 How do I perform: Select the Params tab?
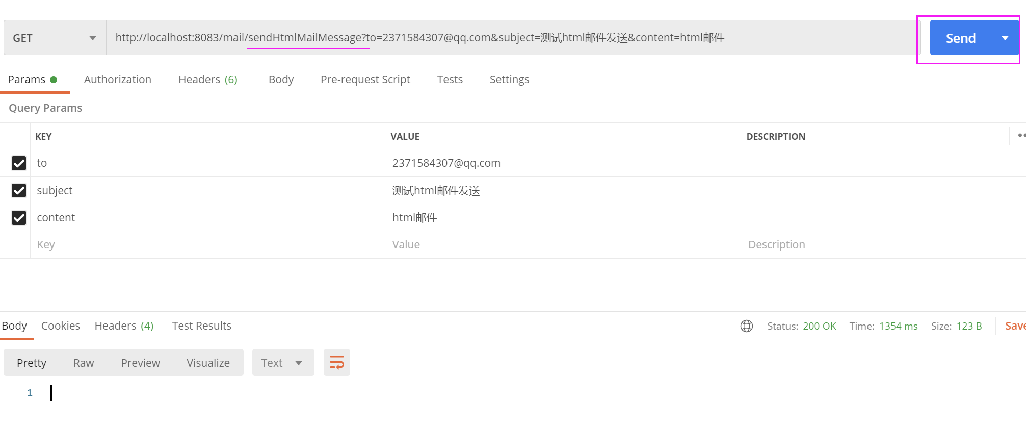[x=33, y=80]
